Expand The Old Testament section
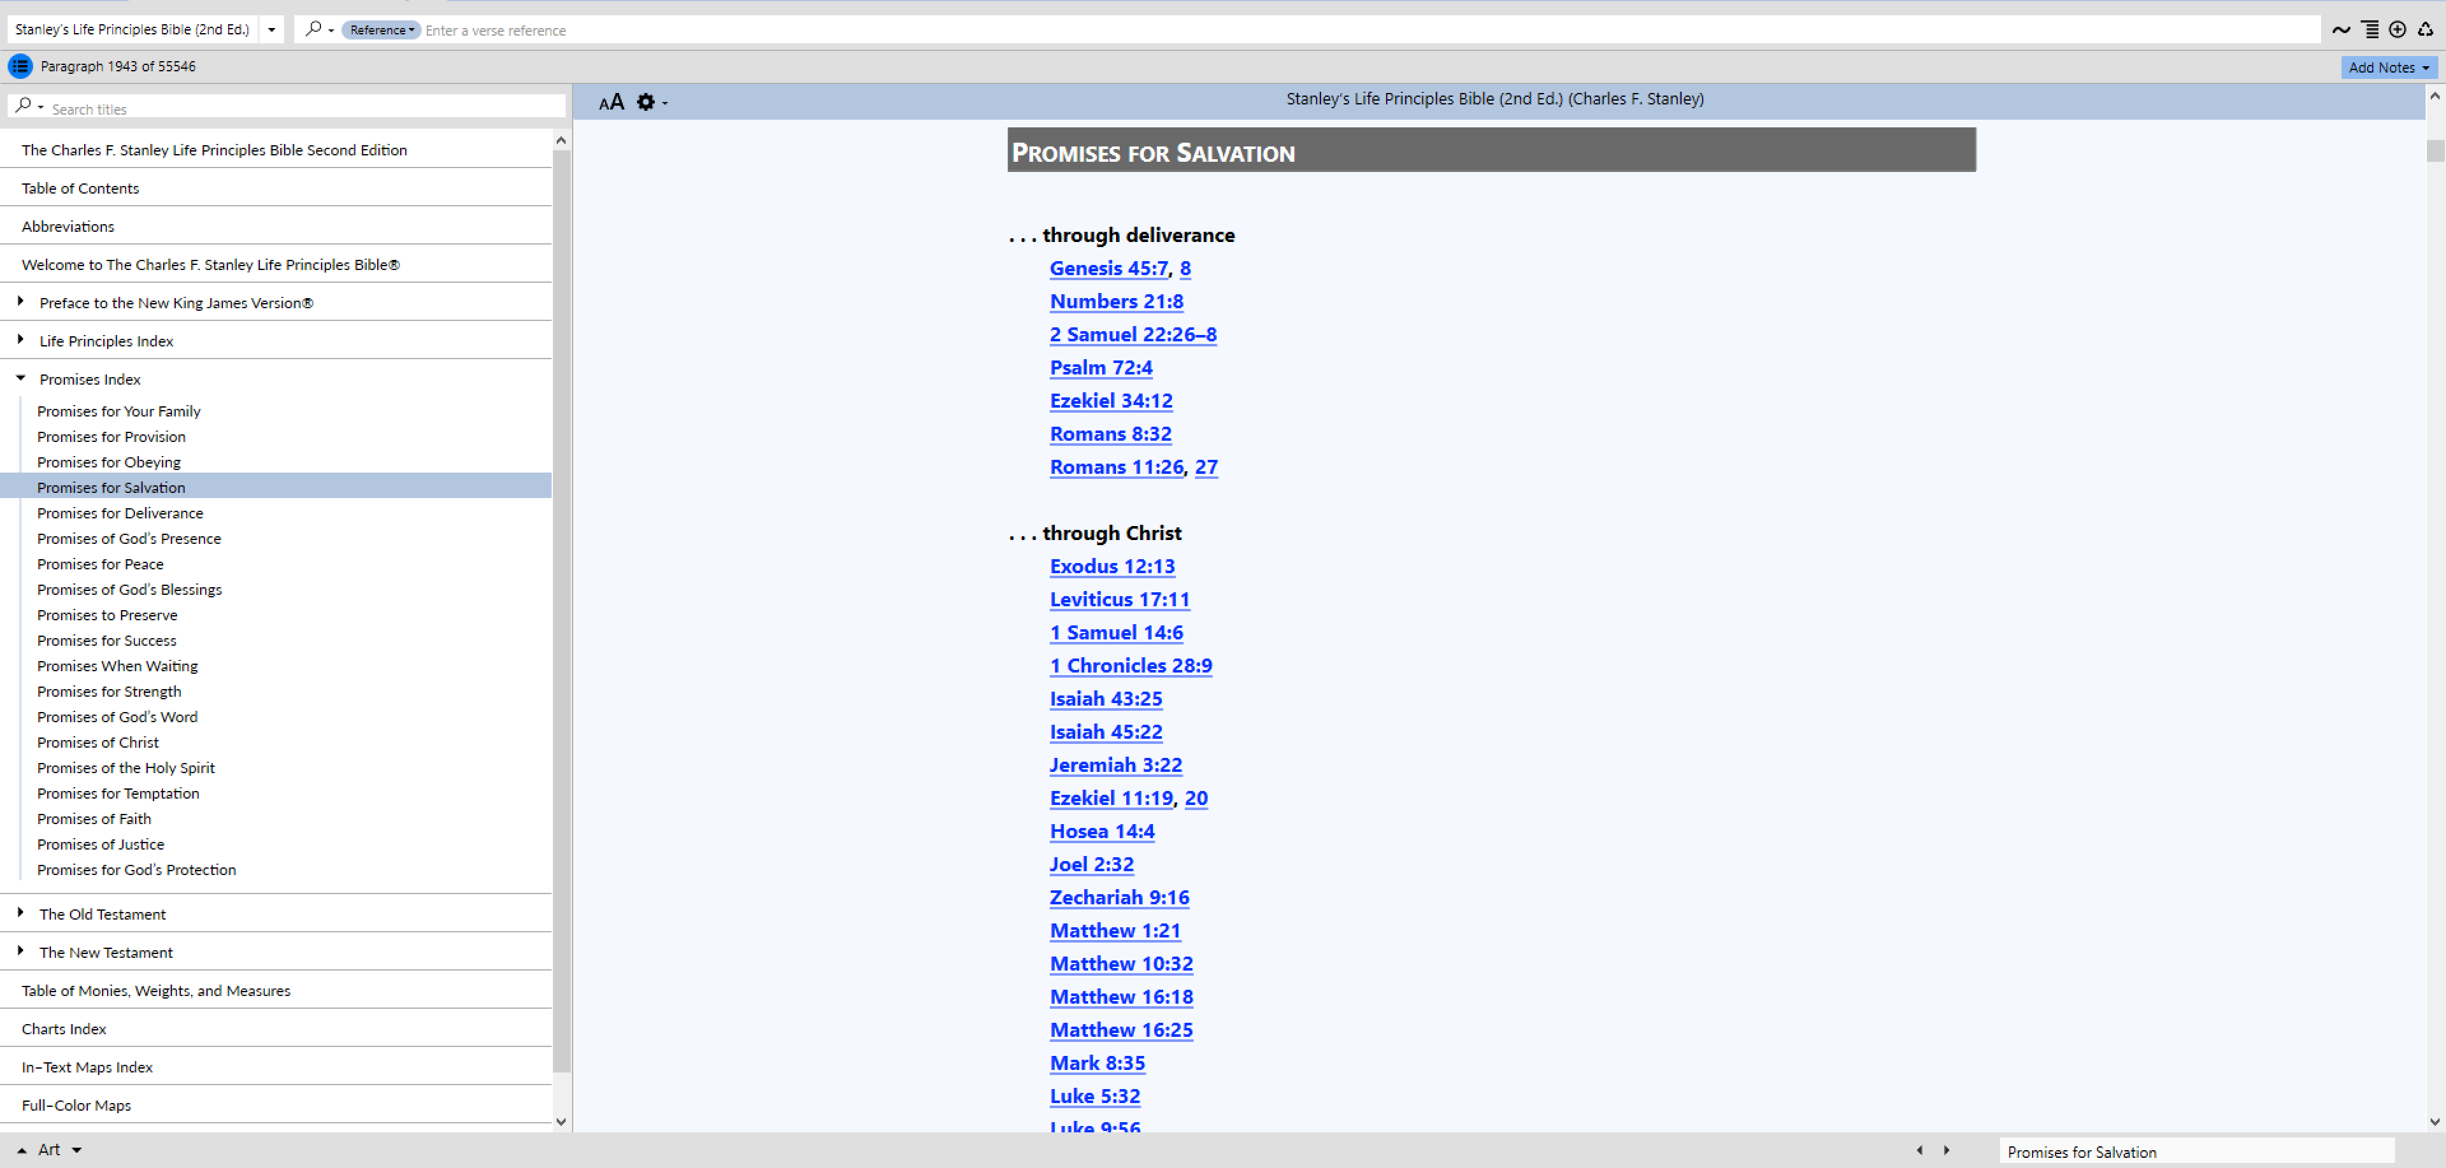This screenshot has height=1168, width=2446. coord(20,913)
